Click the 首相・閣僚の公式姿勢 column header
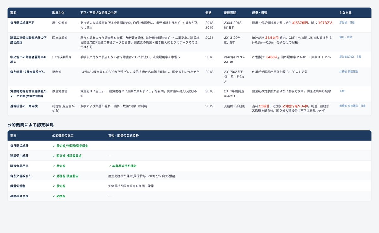This screenshot has height=233, width=379. pos(123,135)
